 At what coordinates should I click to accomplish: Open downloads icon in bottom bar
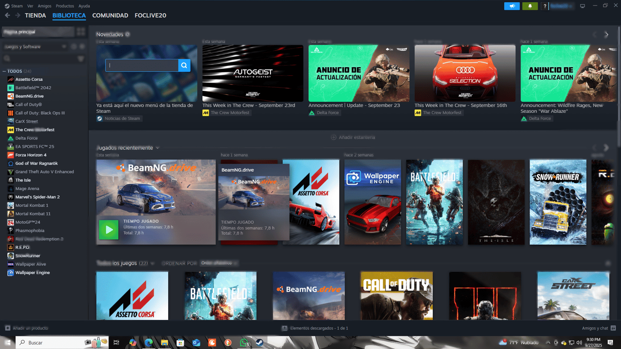pos(285,328)
